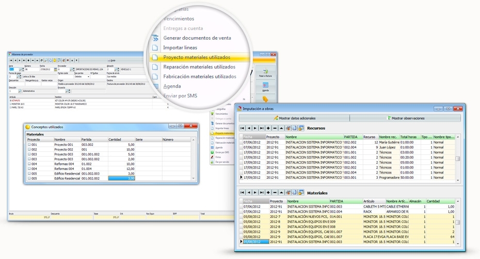The height and width of the screenshot is (259, 480).
Task: Sort Materiales grid by Cantidad column header
Action: click(x=440, y=201)
